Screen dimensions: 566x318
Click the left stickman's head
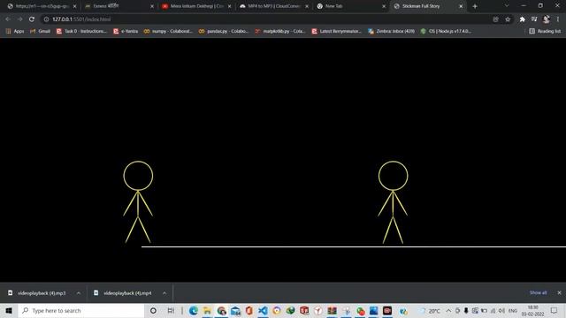coord(138,176)
